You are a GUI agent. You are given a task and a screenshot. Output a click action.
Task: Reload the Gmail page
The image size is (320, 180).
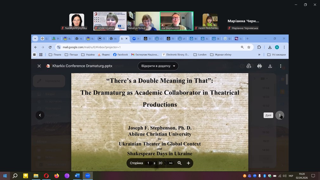coord(50,47)
